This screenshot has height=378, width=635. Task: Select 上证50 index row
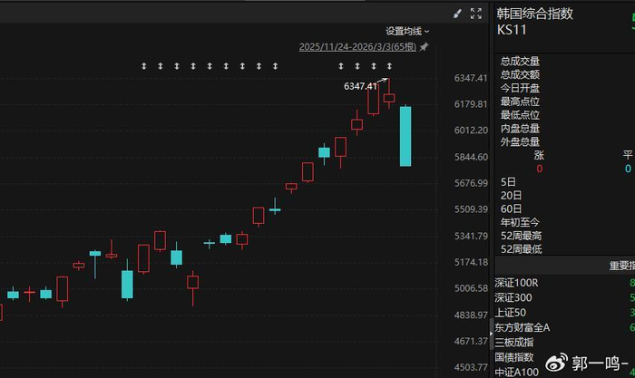click(510, 313)
